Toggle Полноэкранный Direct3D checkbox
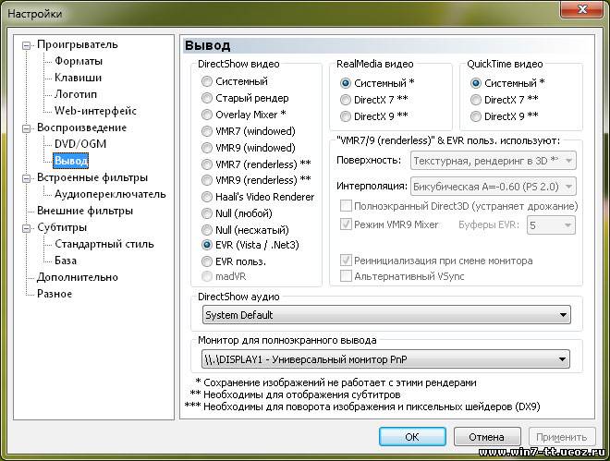This screenshot has height=461, width=610. (346, 206)
